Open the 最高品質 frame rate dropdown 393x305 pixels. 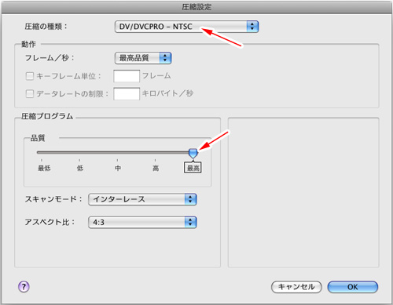pos(143,58)
